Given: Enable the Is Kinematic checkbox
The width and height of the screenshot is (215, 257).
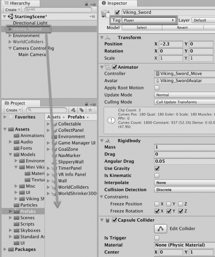Looking at the screenshot, I should pyautogui.click(x=157, y=176).
